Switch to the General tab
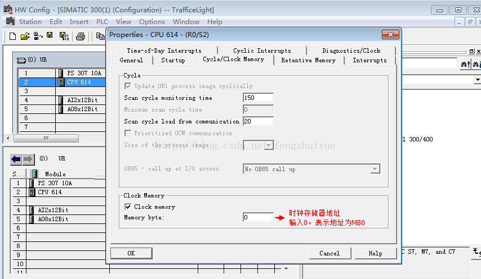The height and width of the screenshot is (279, 481). (x=131, y=60)
